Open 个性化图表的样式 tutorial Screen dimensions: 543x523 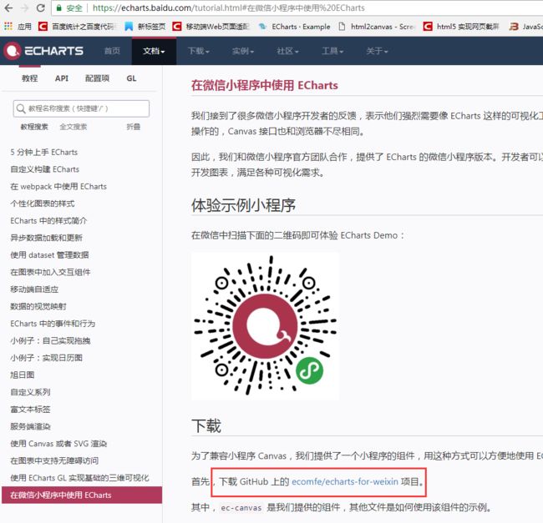point(43,204)
